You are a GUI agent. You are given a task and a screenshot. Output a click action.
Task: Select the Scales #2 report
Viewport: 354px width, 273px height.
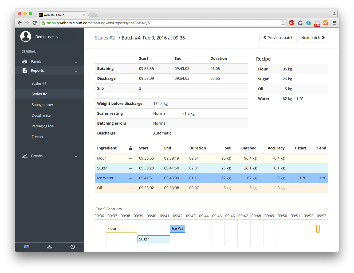(x=50, y=94)
